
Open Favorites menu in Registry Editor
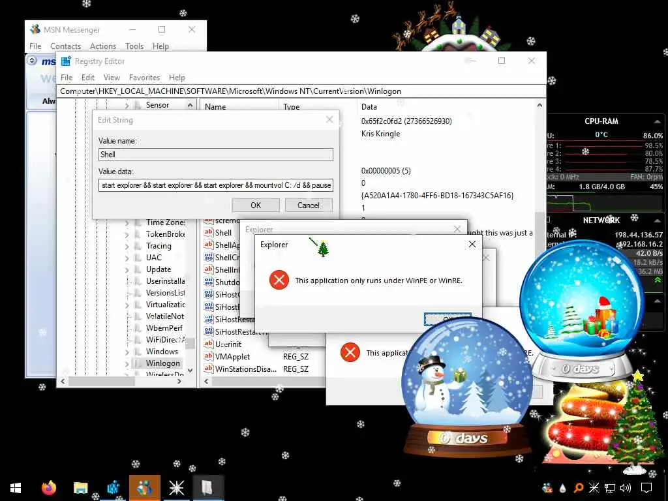click(144, 78)
